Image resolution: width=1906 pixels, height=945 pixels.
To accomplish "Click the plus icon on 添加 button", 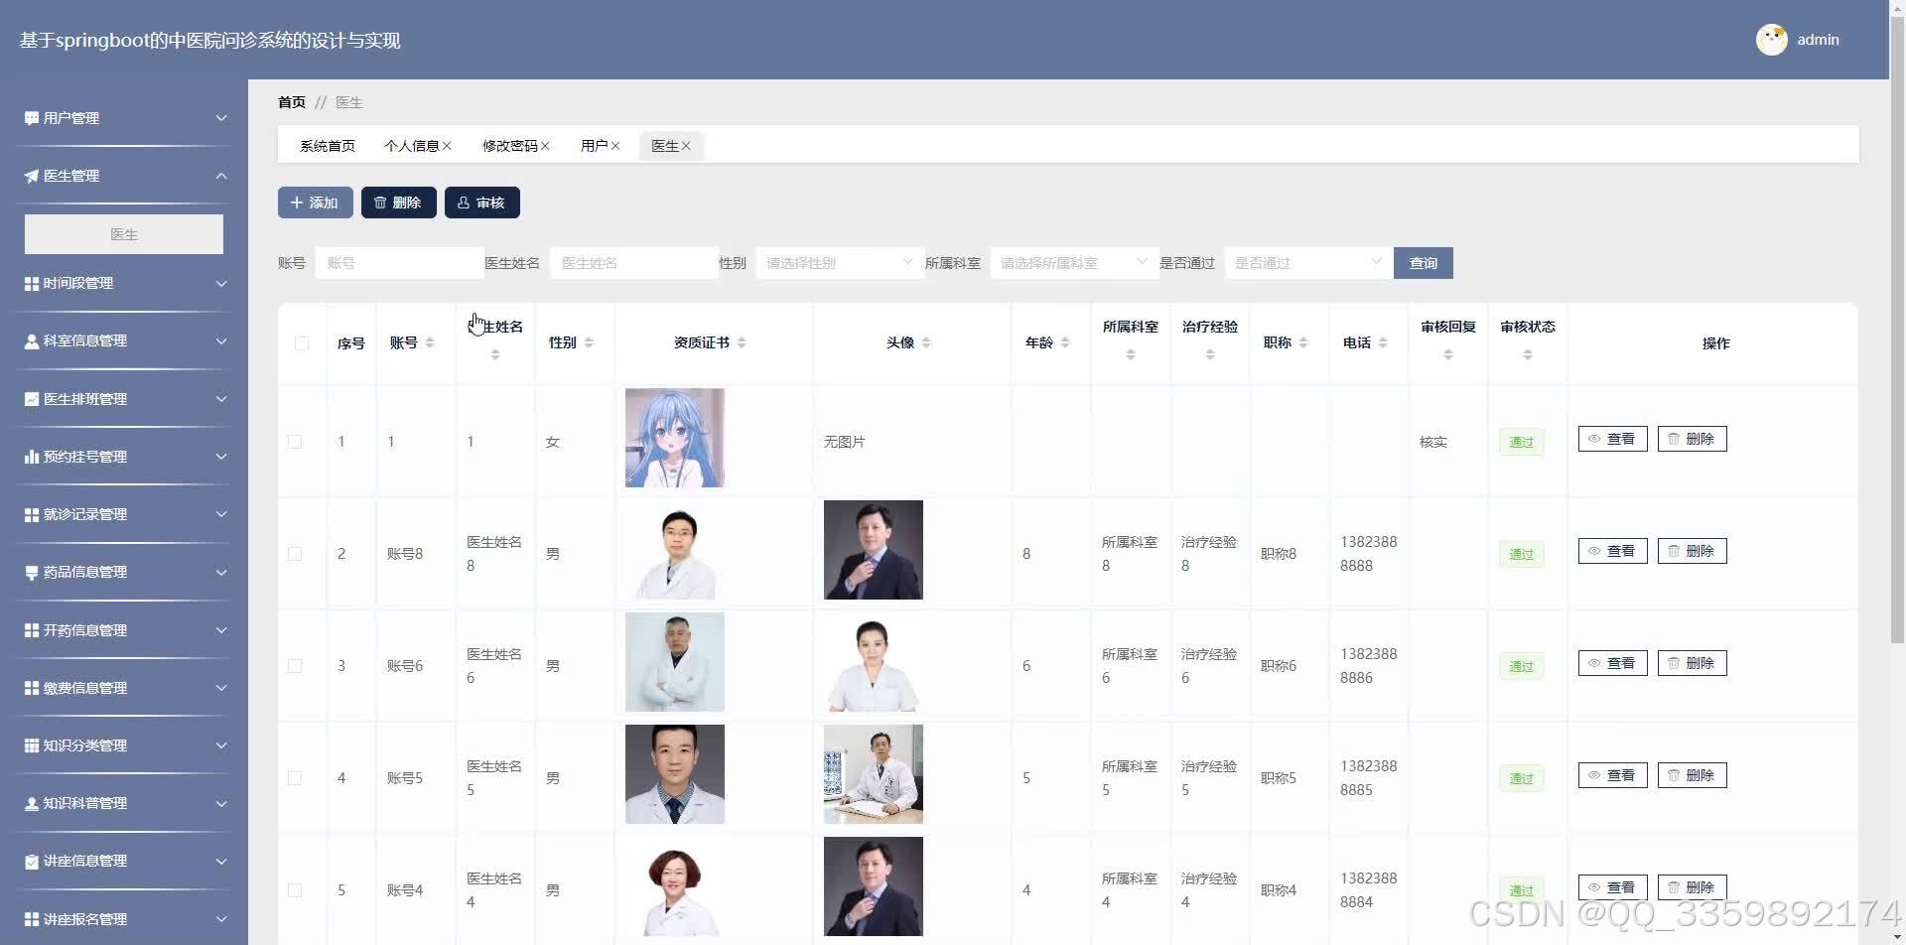I will coord(296,202).
